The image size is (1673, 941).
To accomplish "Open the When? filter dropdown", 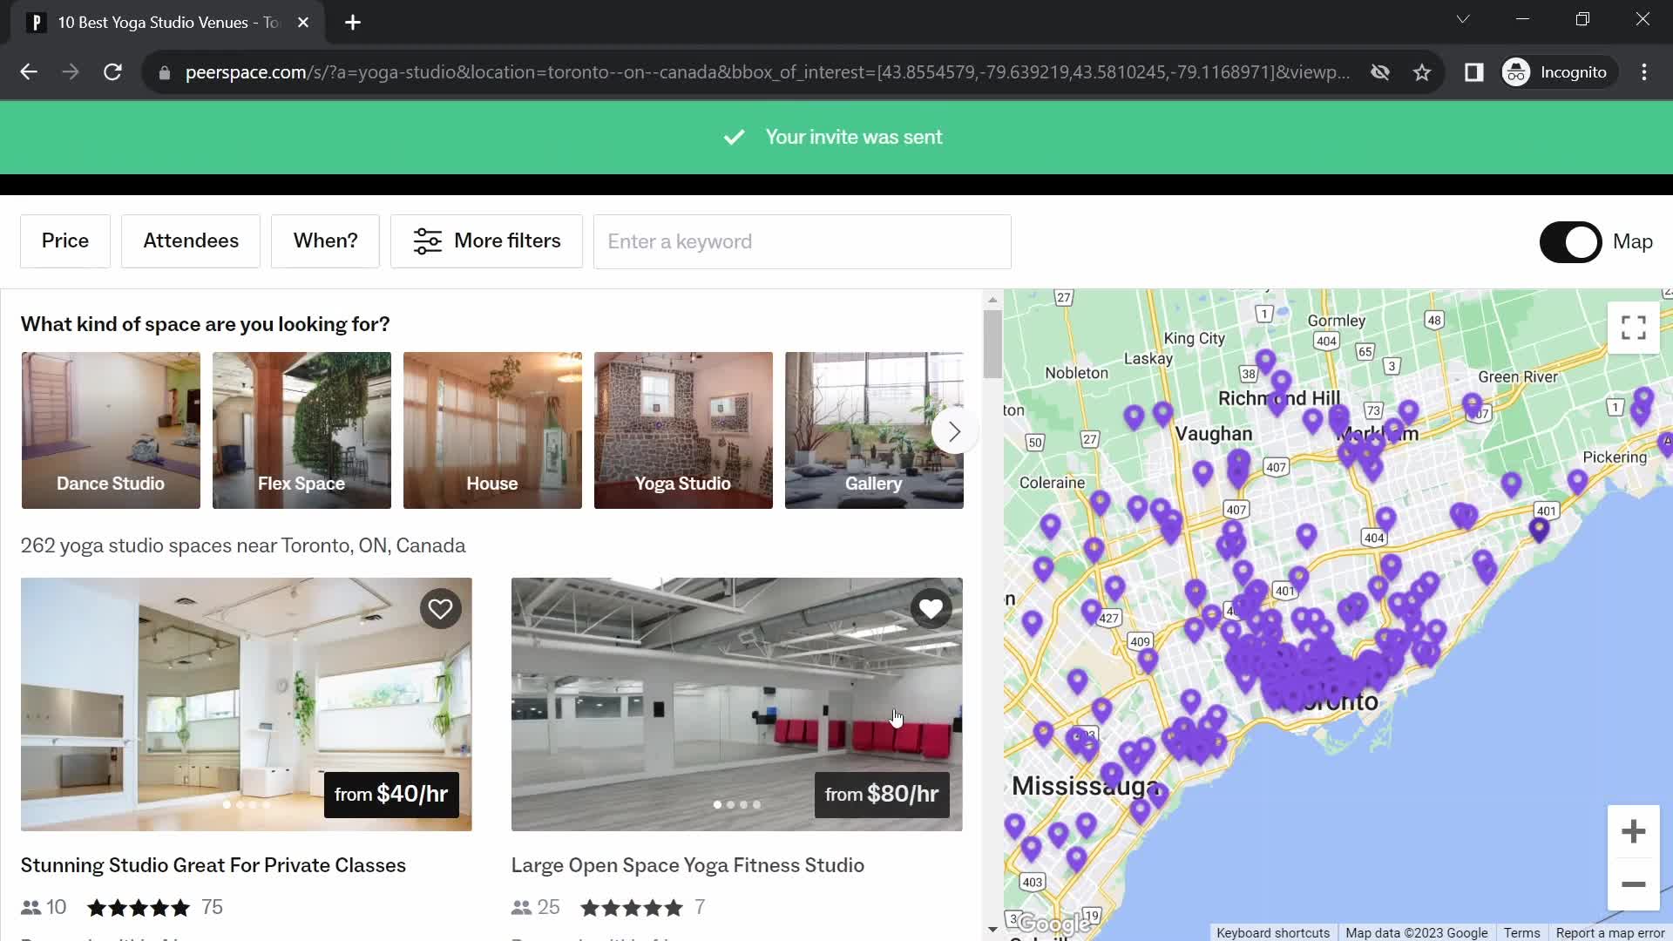I will tap(325, 241).
